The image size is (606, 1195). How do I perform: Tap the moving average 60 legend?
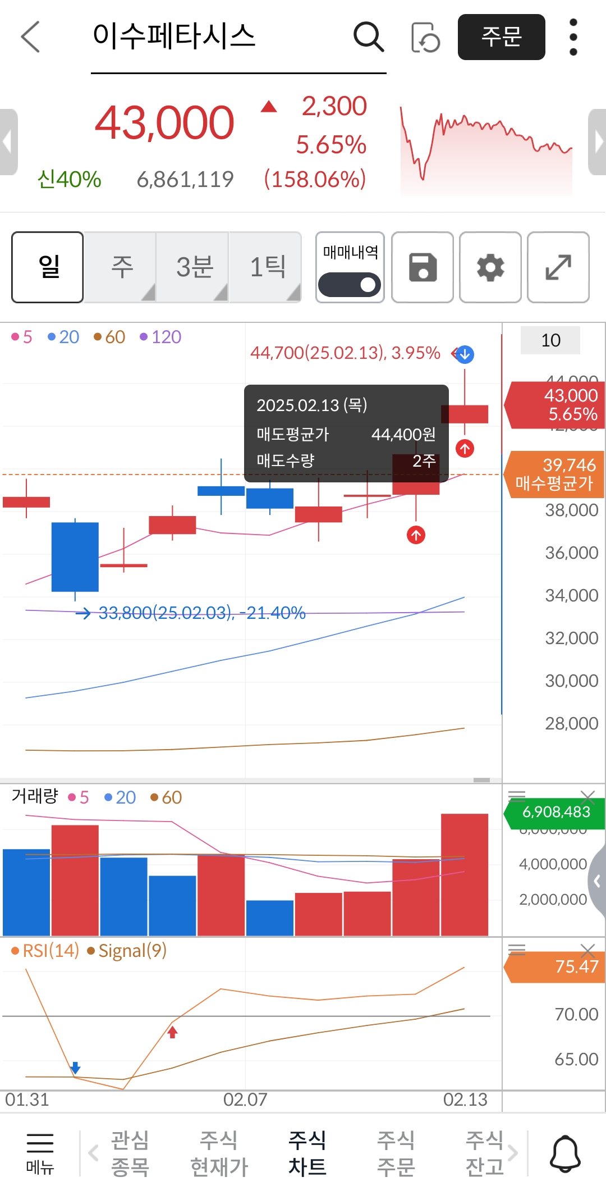[x=109, y=337]
